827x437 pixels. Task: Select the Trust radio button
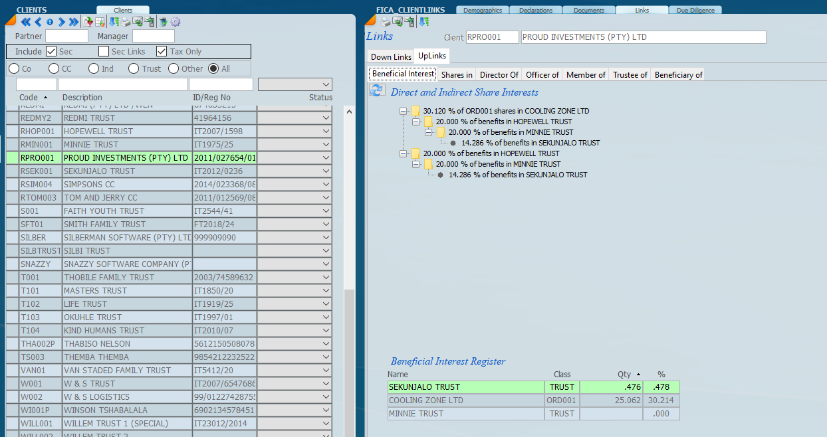[x=134, y=68]
